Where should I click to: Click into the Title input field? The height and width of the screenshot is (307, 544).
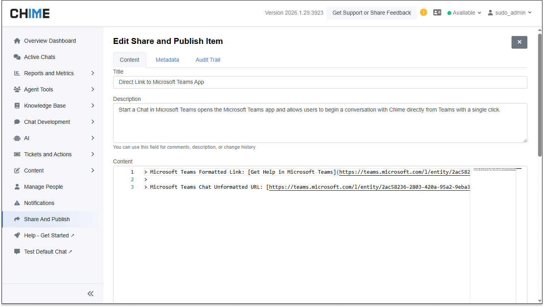320,82
